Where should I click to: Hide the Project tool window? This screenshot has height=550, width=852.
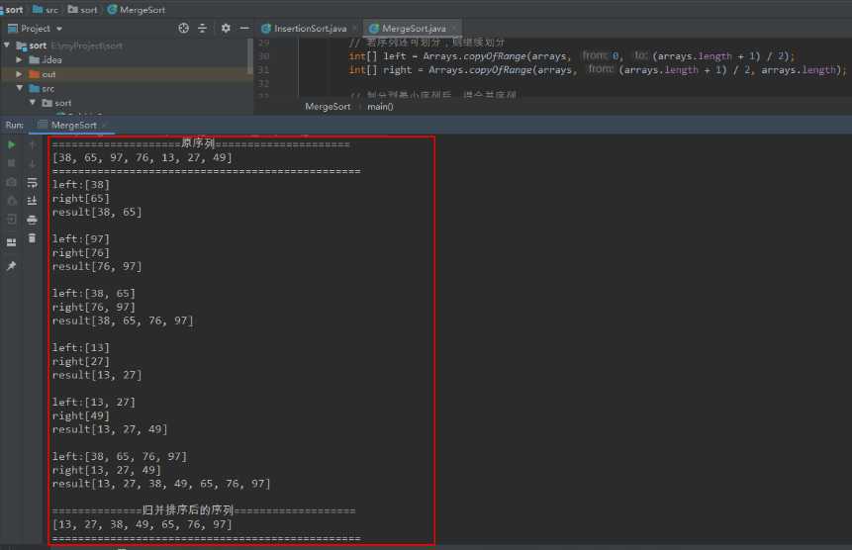(x=244, y=29)
